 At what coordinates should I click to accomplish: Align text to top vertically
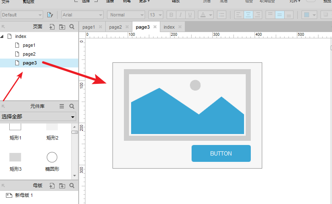click(x=270, y=15)
